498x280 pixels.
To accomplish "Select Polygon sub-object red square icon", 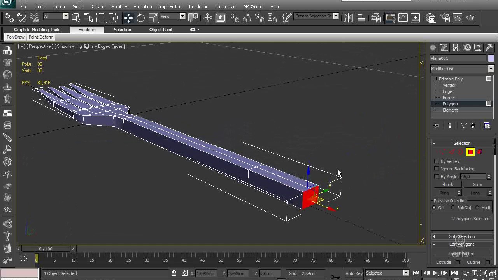I will pos(470,152).
